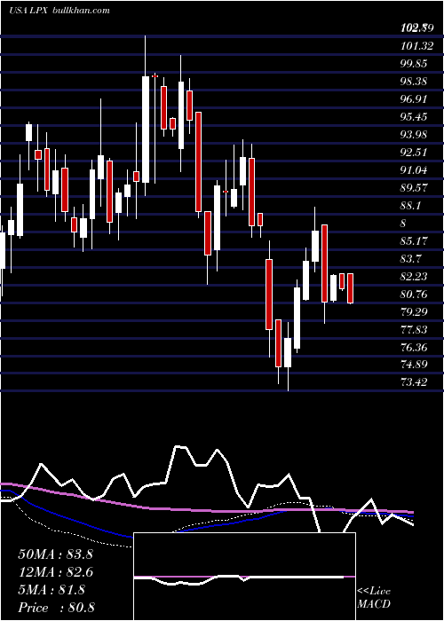Click the '5MA : 81.8' reading
Image resolution: width=444 pixels, height=621 pixels.
coord(52,591)
